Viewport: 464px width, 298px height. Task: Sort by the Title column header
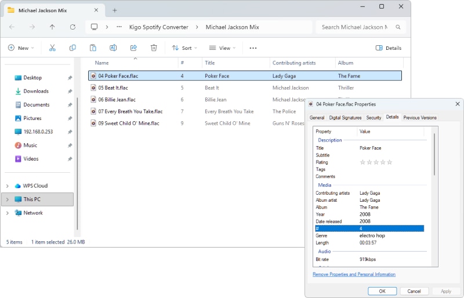tap(210, 63)
